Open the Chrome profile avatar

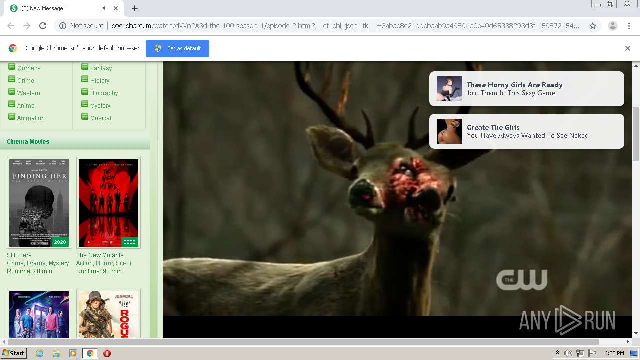tap(612, 26)
